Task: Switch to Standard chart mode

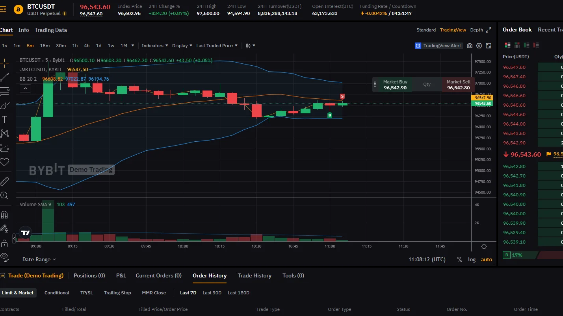Action: pyautogui.click(x=426, y=30)
